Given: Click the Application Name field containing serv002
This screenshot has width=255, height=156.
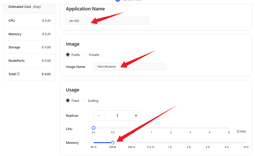Looking at the screenshot, I should [x=107, y=21].
